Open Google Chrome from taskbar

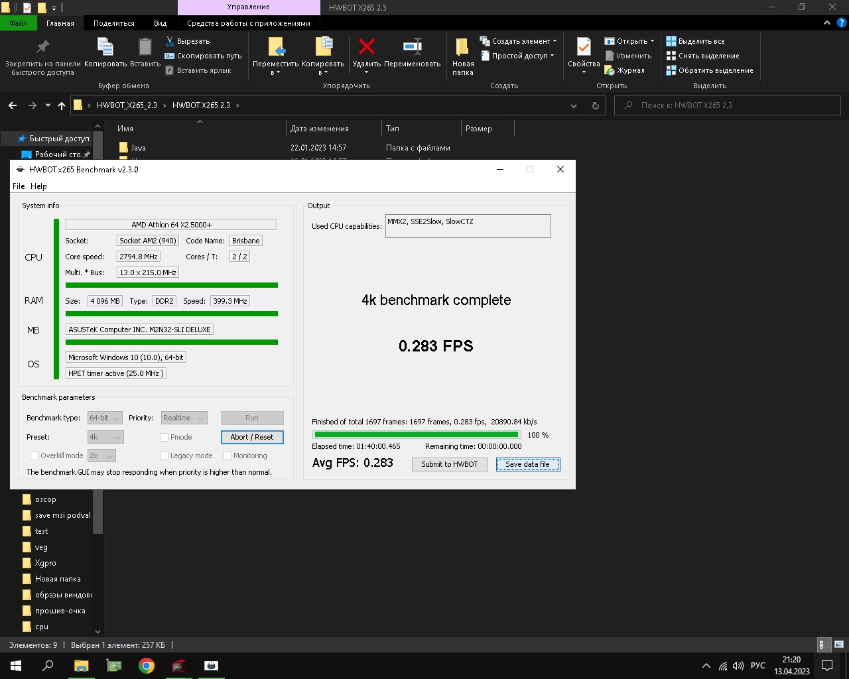(x=147, y=666)
